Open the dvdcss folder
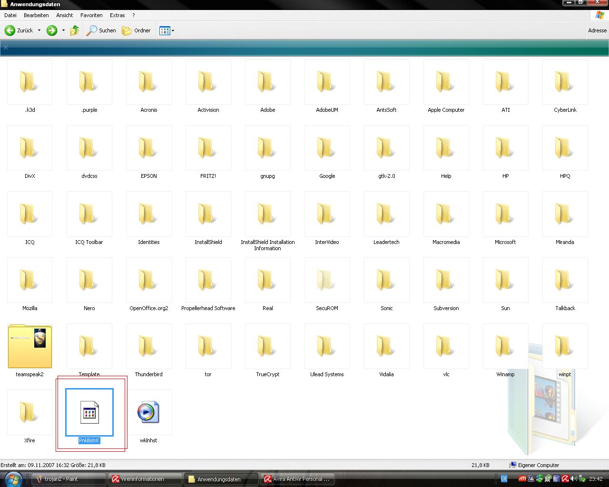 [89, 148]
